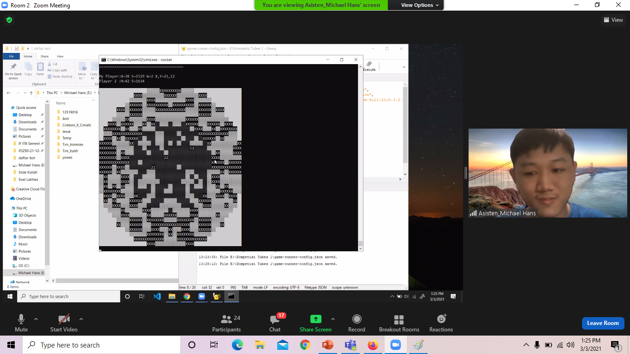
Task: Open the Participants panel
Action: pyautogui.click(x=226, y=323)
